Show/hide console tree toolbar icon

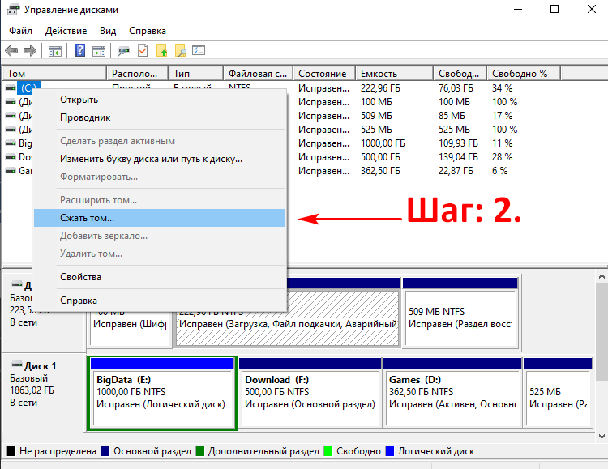[54, 51]
